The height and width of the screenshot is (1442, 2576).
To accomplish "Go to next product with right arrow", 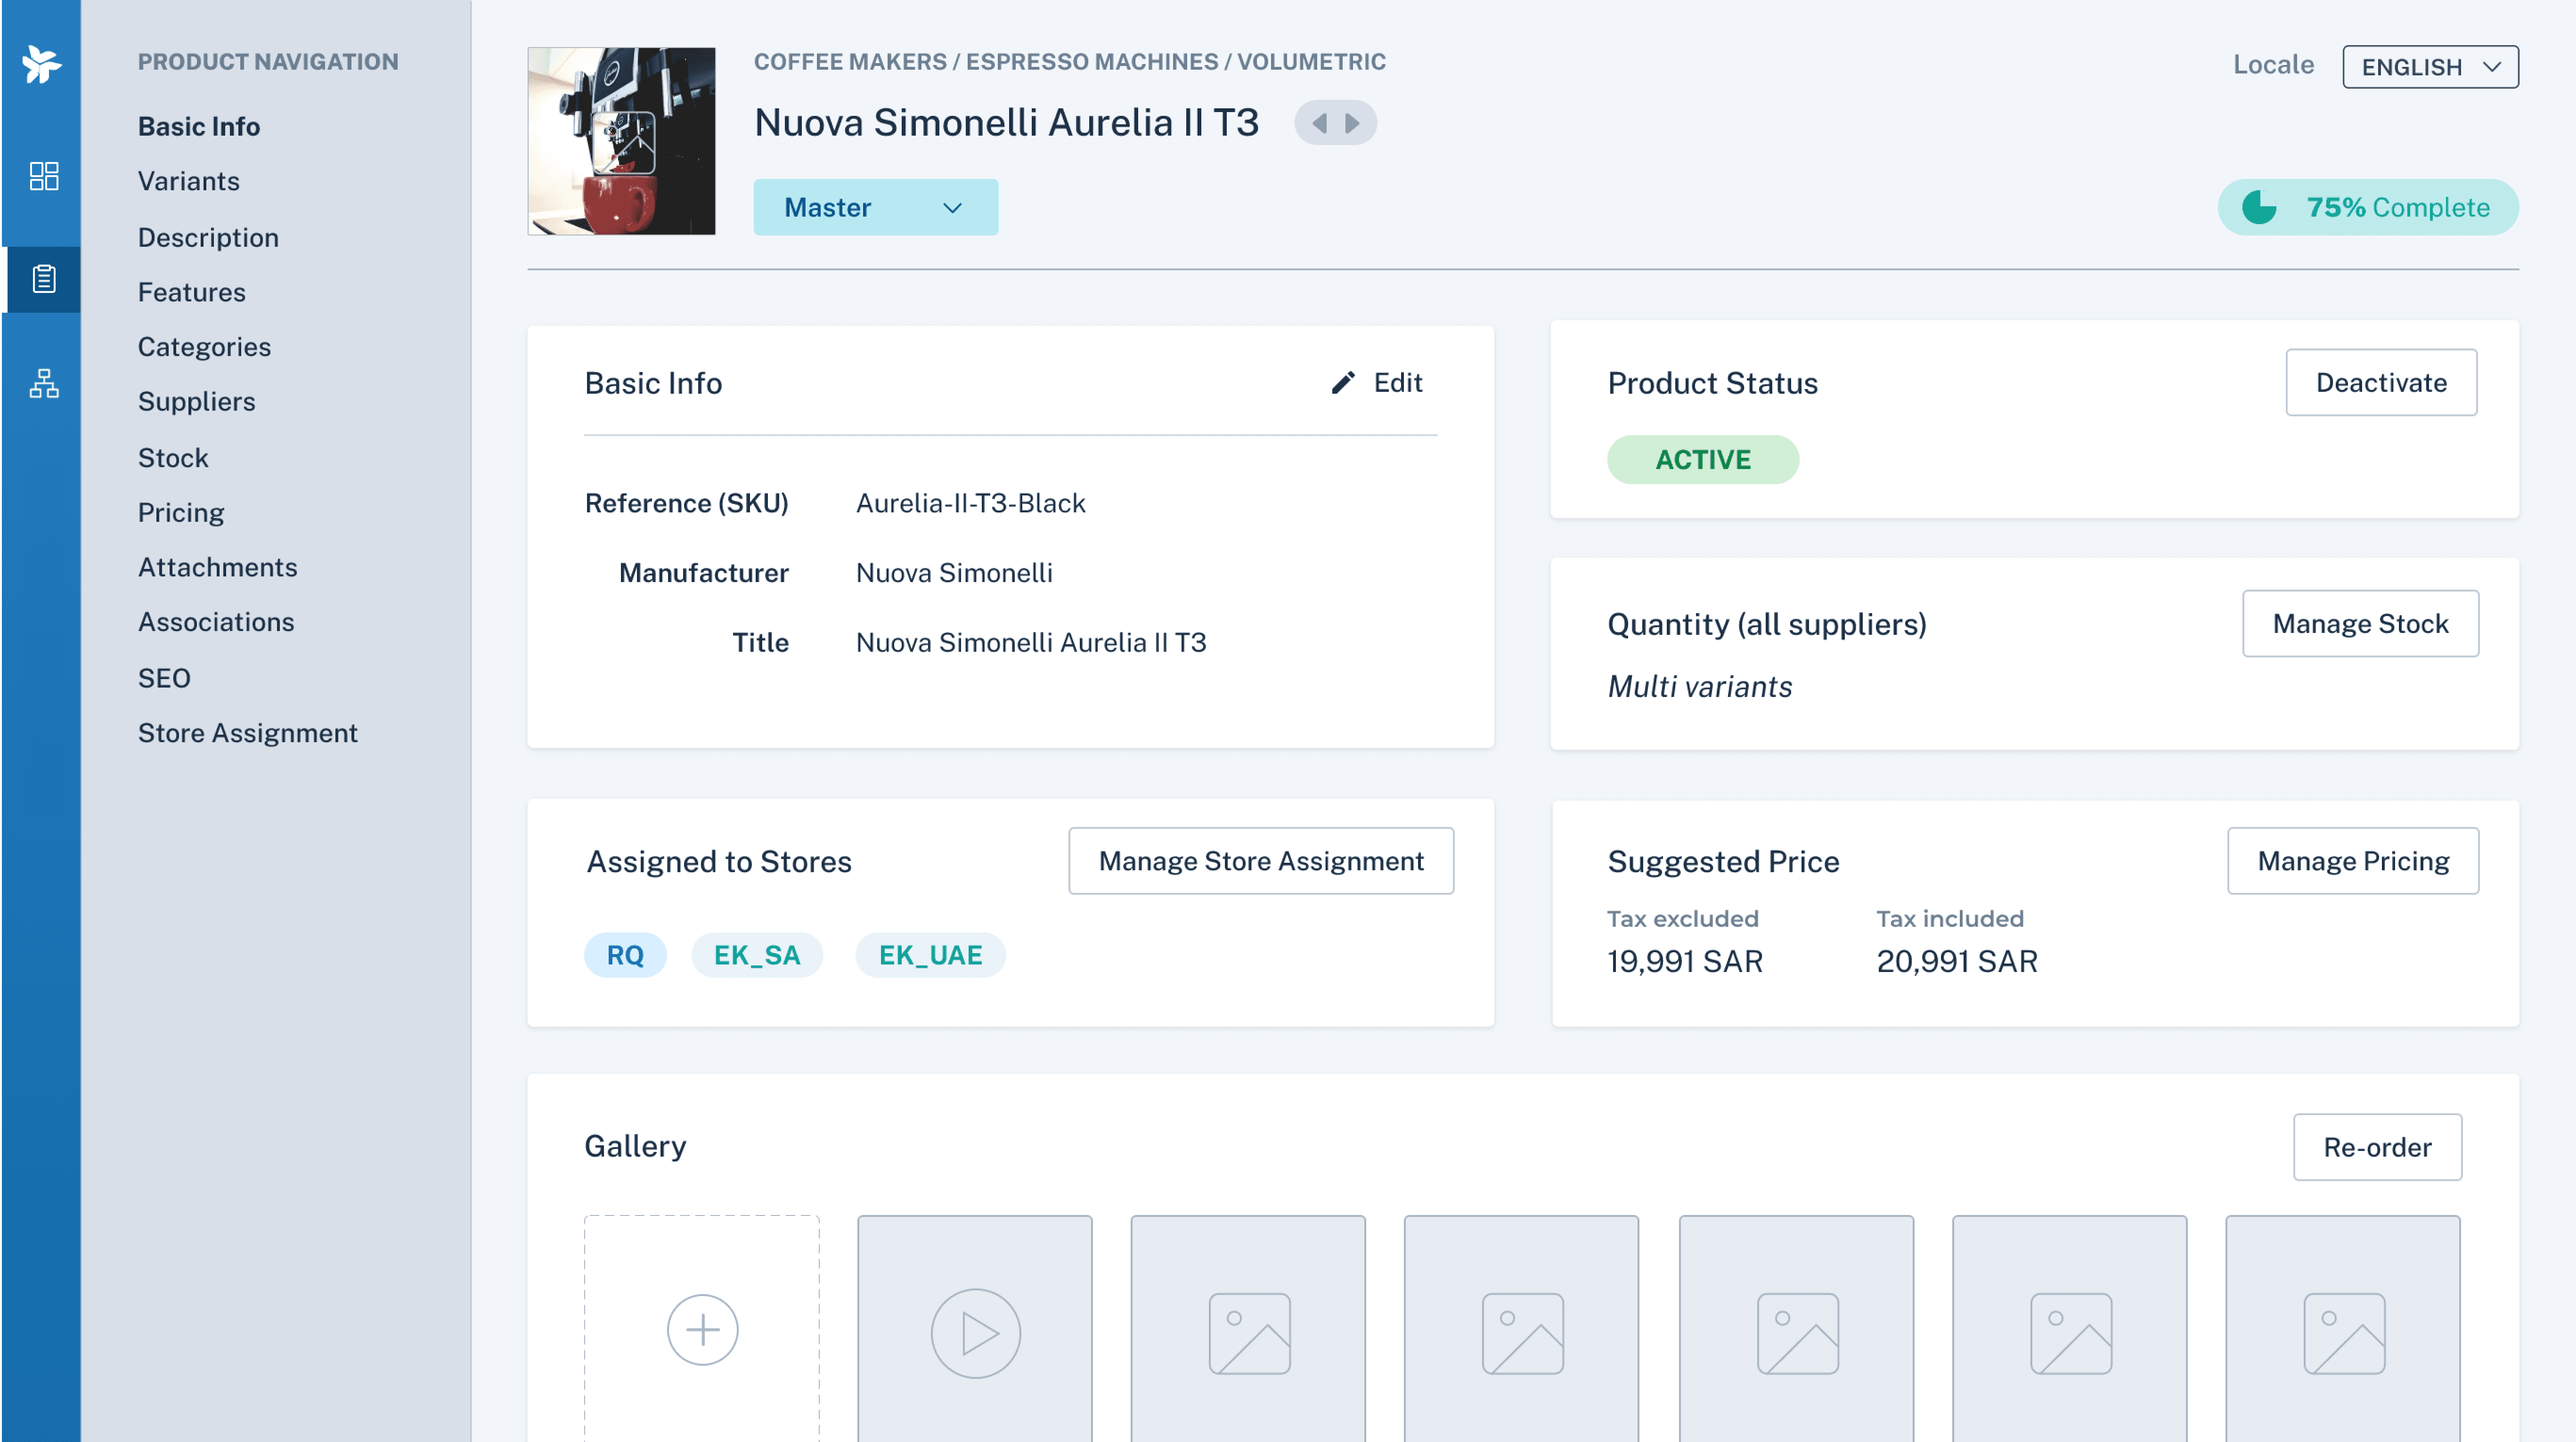I will 1352,123.
